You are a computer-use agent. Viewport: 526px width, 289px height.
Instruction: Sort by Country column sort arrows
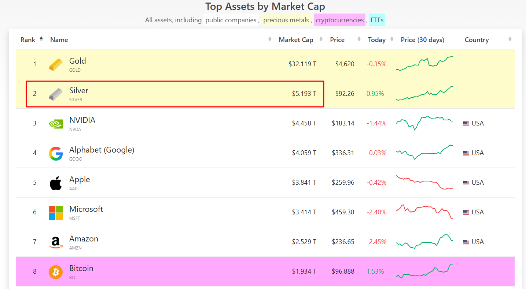click(510, 40)
